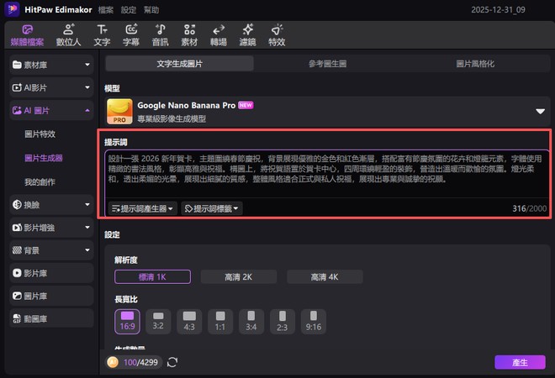Expand the AI影片 section arrow
Screen dimensions: 555x378
click(x=87, y=87)
